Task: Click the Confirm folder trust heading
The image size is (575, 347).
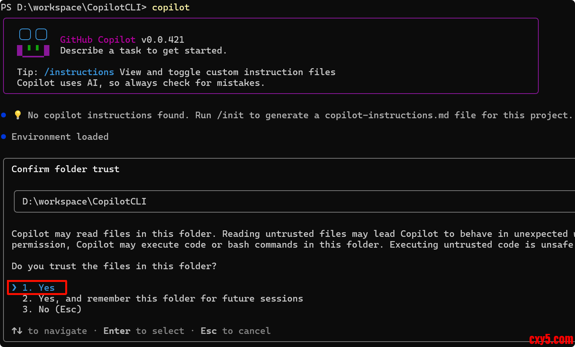Action: (x=65, y=169)
